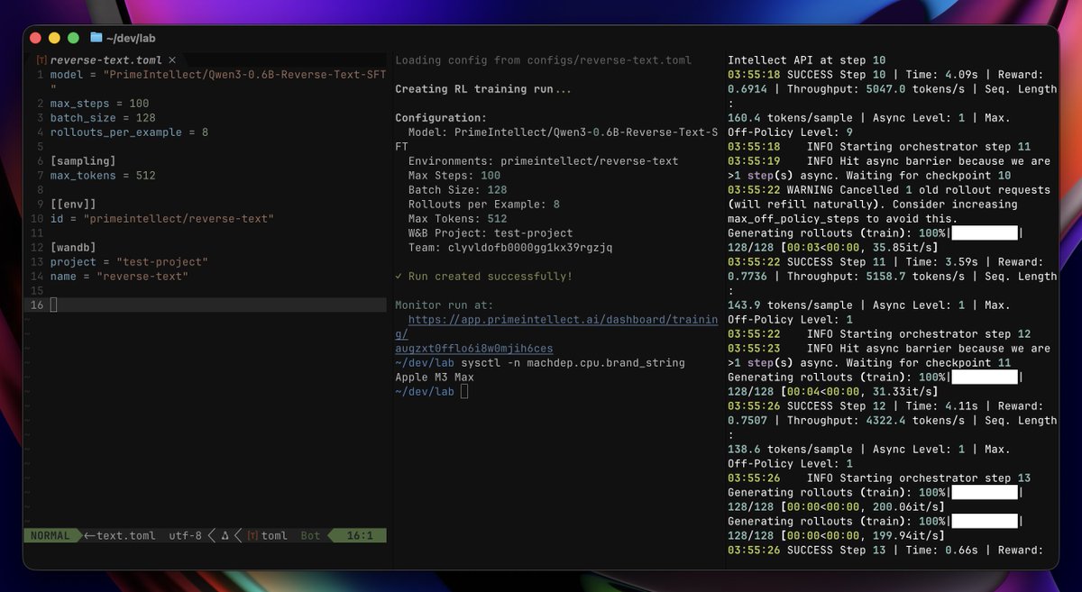1082x592 pixels.
Task: Click the name = "reverse-text" line
Action: click(x=119, y=277)
